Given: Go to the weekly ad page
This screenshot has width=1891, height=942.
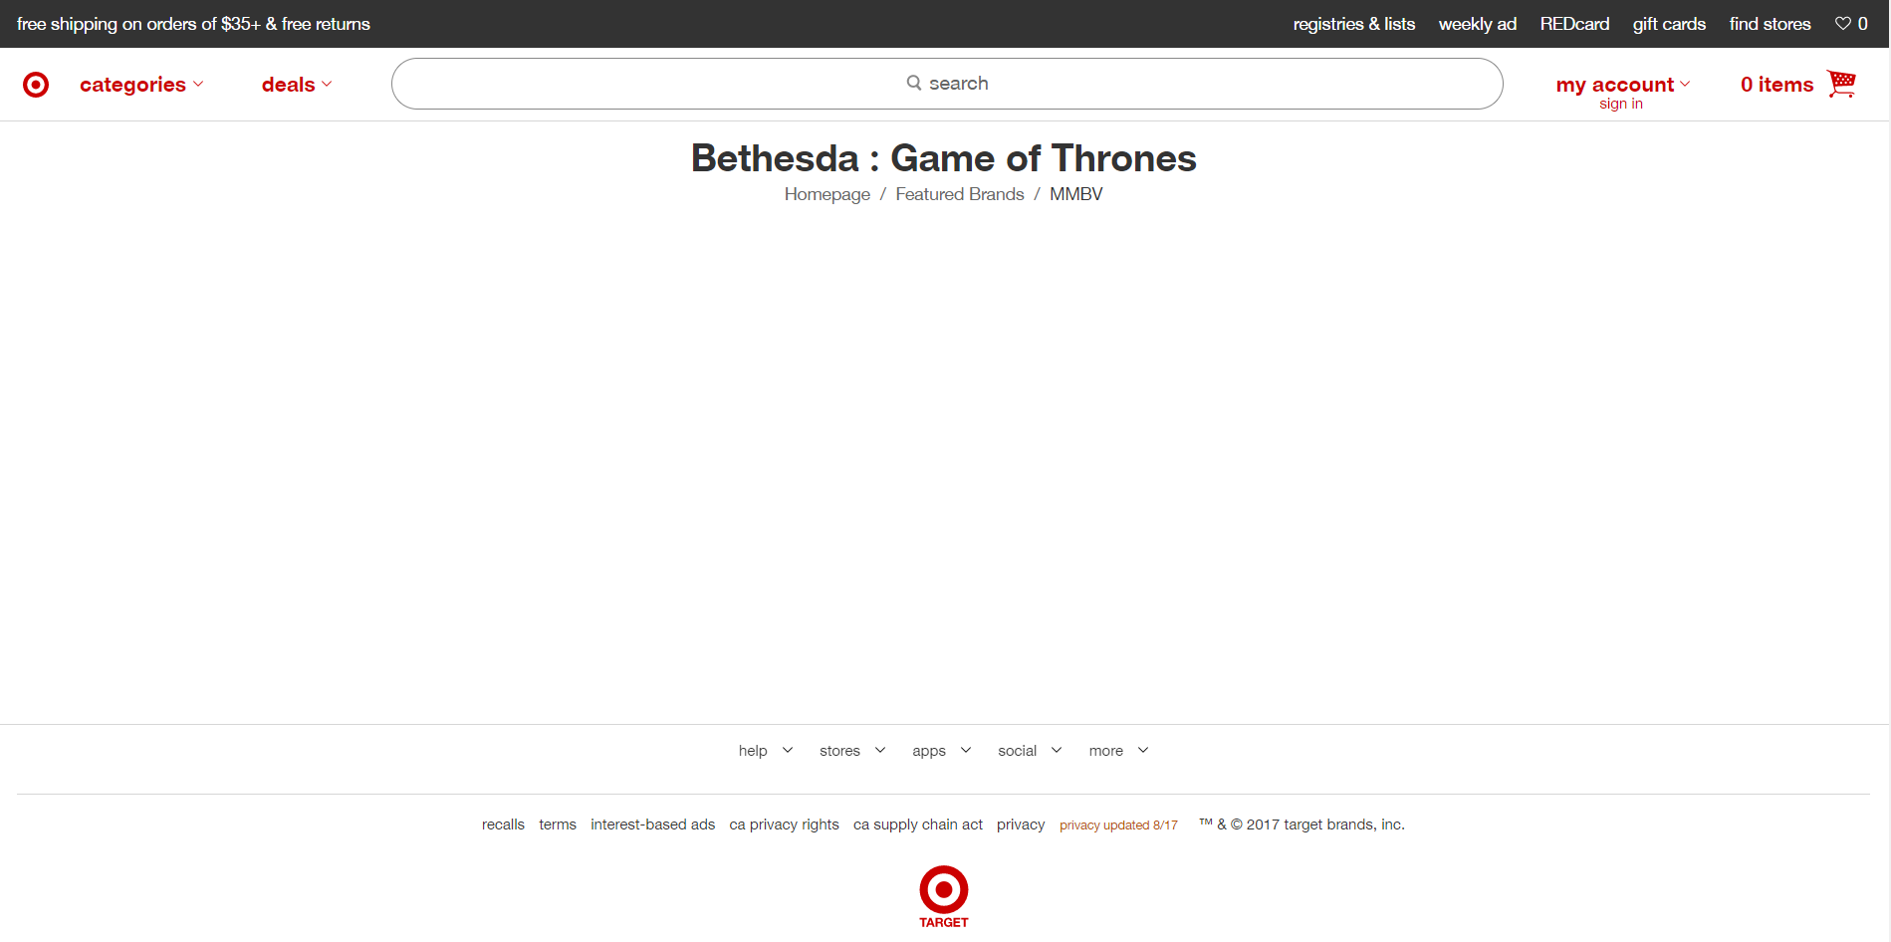Looking at the screenshot, I should 1477,24.
